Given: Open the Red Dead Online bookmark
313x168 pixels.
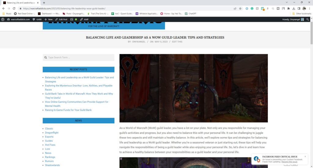Looking at the screenshot, I should (24, 13).
